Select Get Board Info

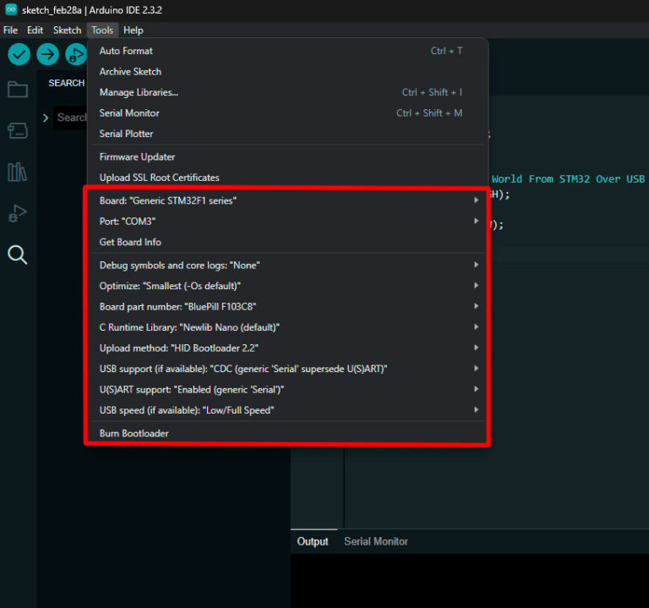click(x=130, y=242)
